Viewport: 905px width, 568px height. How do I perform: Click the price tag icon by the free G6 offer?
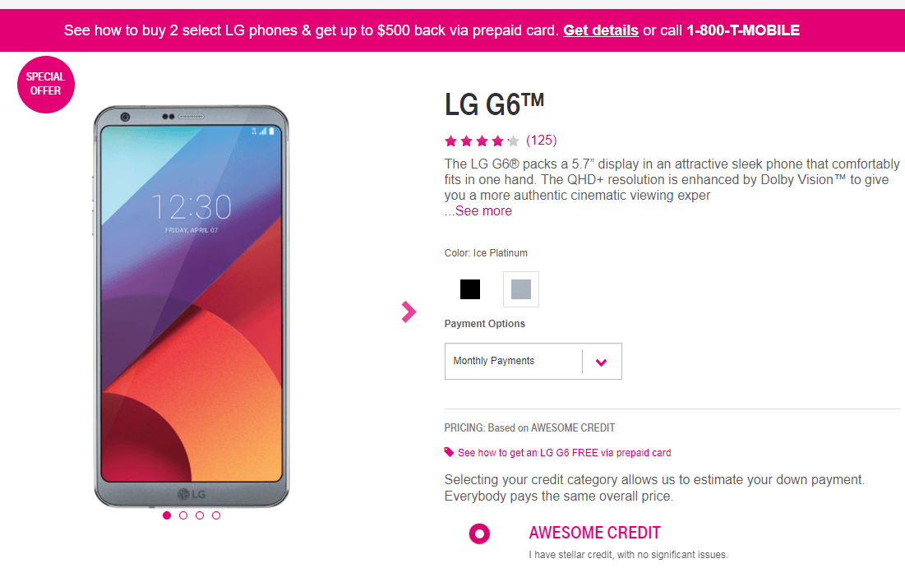[x=449, y=452]
